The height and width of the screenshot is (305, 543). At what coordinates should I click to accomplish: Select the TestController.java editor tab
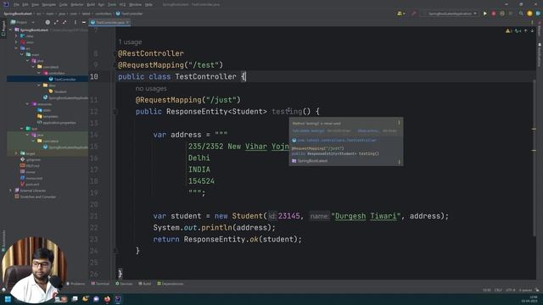pyautogui.click(x=109, y=23)
